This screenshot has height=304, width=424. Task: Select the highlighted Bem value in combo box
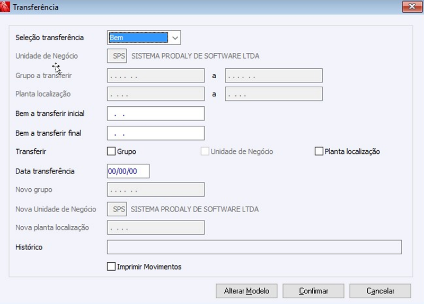[138, 38]
